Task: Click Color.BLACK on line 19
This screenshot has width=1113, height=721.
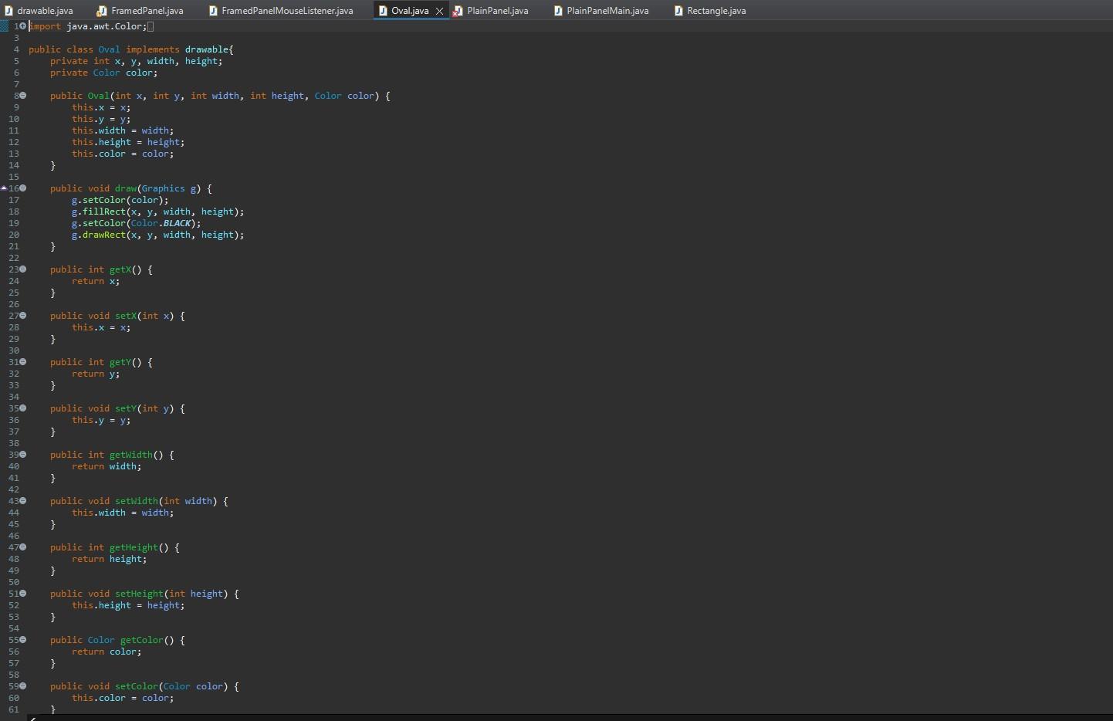Action: pos(161,223)
